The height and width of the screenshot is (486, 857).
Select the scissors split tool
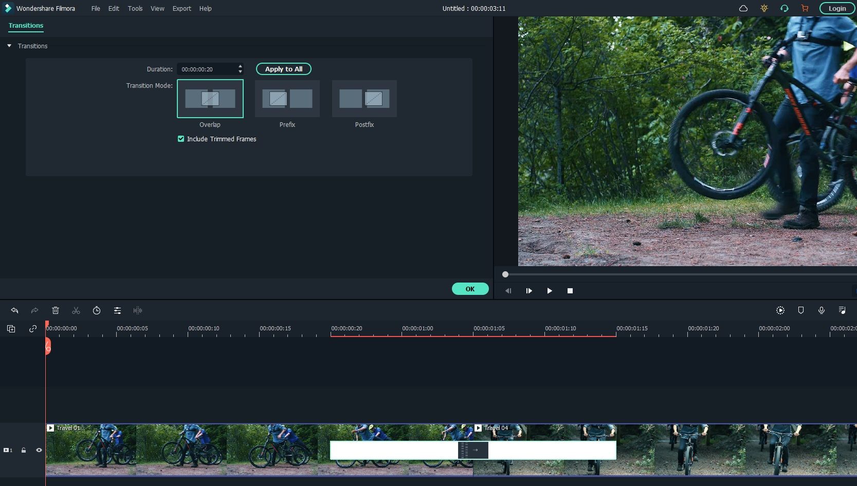click(76, 310)
